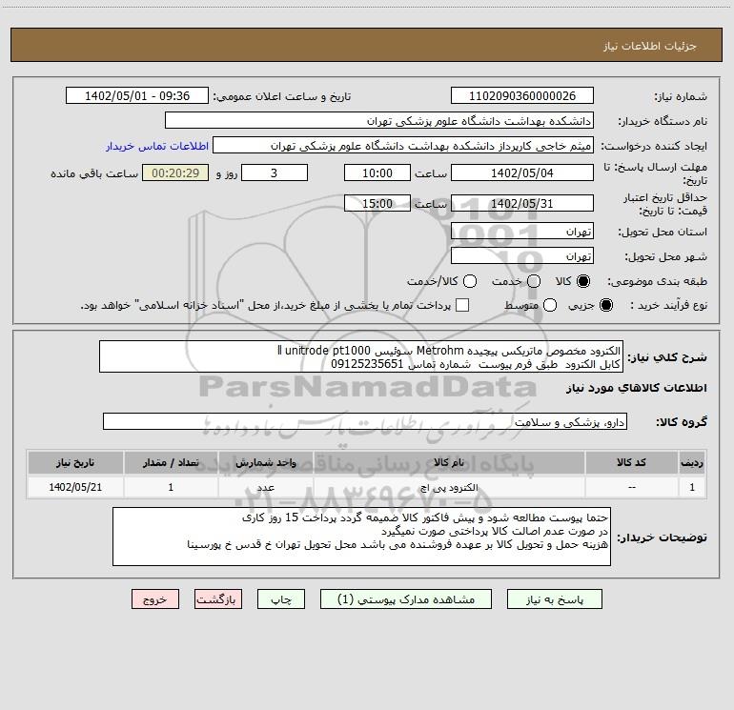Open the اطلاعات تماس خریدار link
Image resolution: width=734 pixels, height=710 pixels.
pyautogui.click(x=157, y=146)
